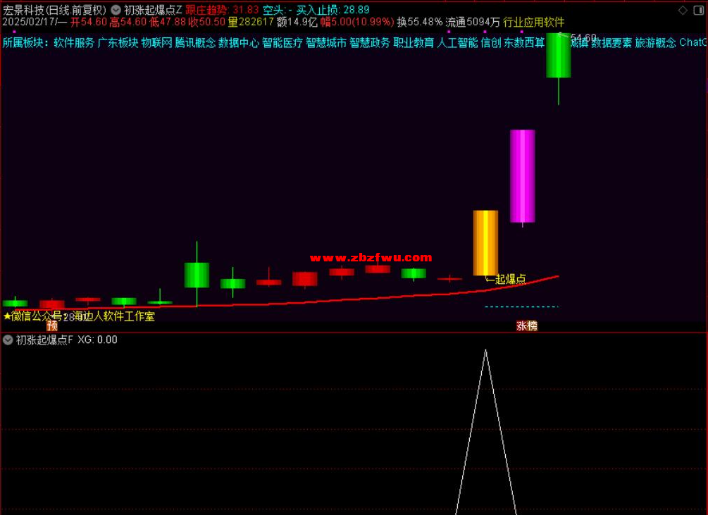
Task: Select the magenta limit-up candlestick
Action: coord(523,177)
